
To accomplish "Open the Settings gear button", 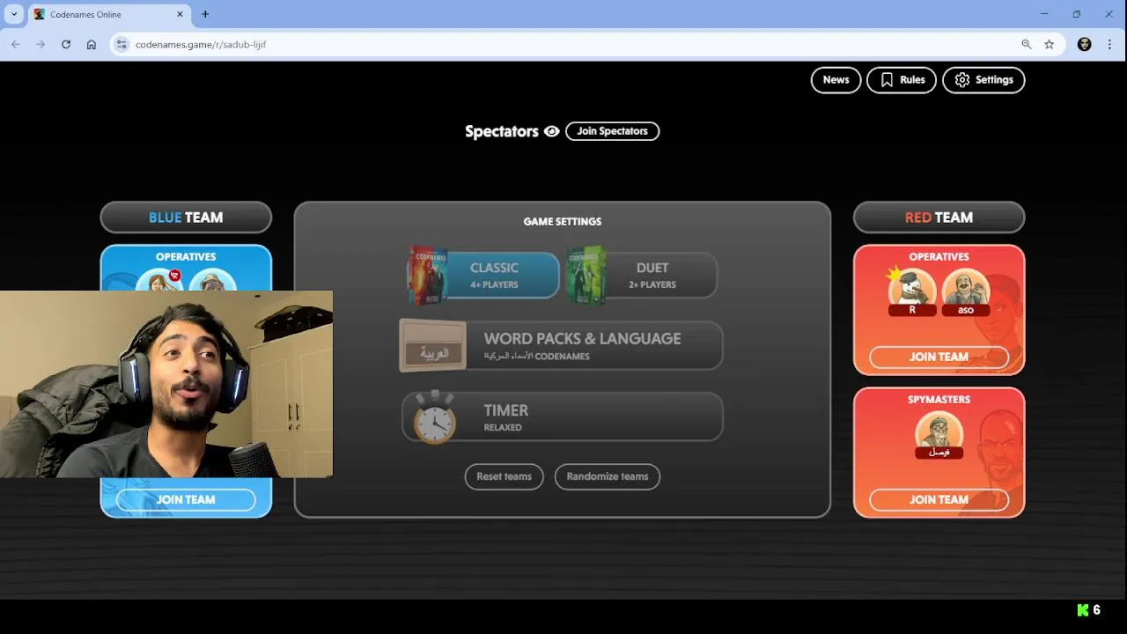I will click(x=983, y=80).
